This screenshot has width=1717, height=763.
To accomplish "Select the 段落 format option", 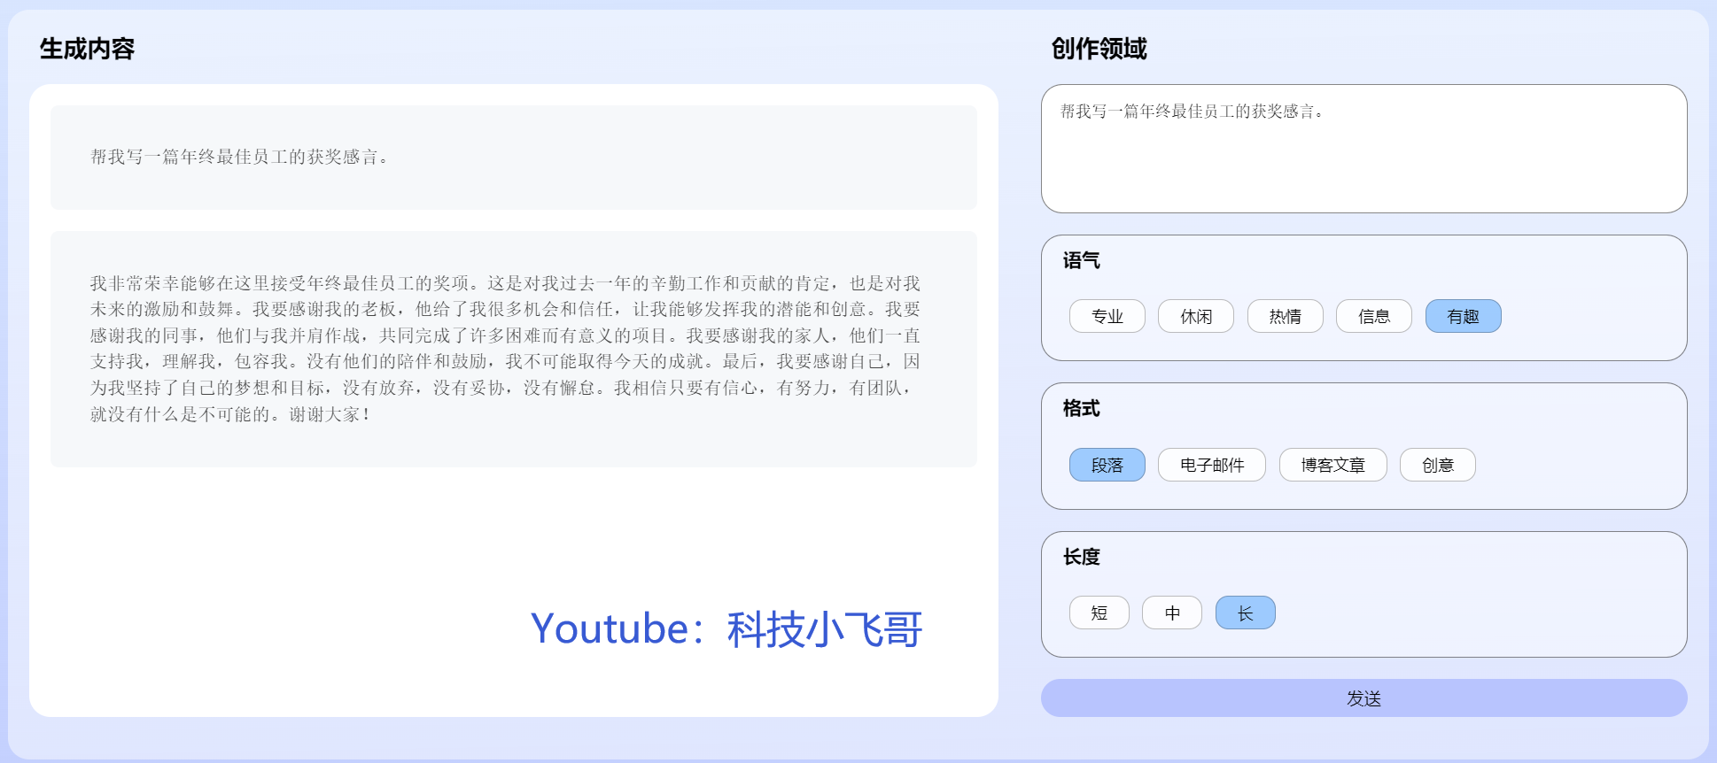I will click(1107, 465).
